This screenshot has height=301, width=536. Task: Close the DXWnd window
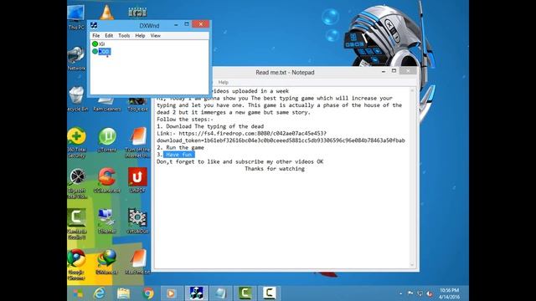[x=201, y=24]
